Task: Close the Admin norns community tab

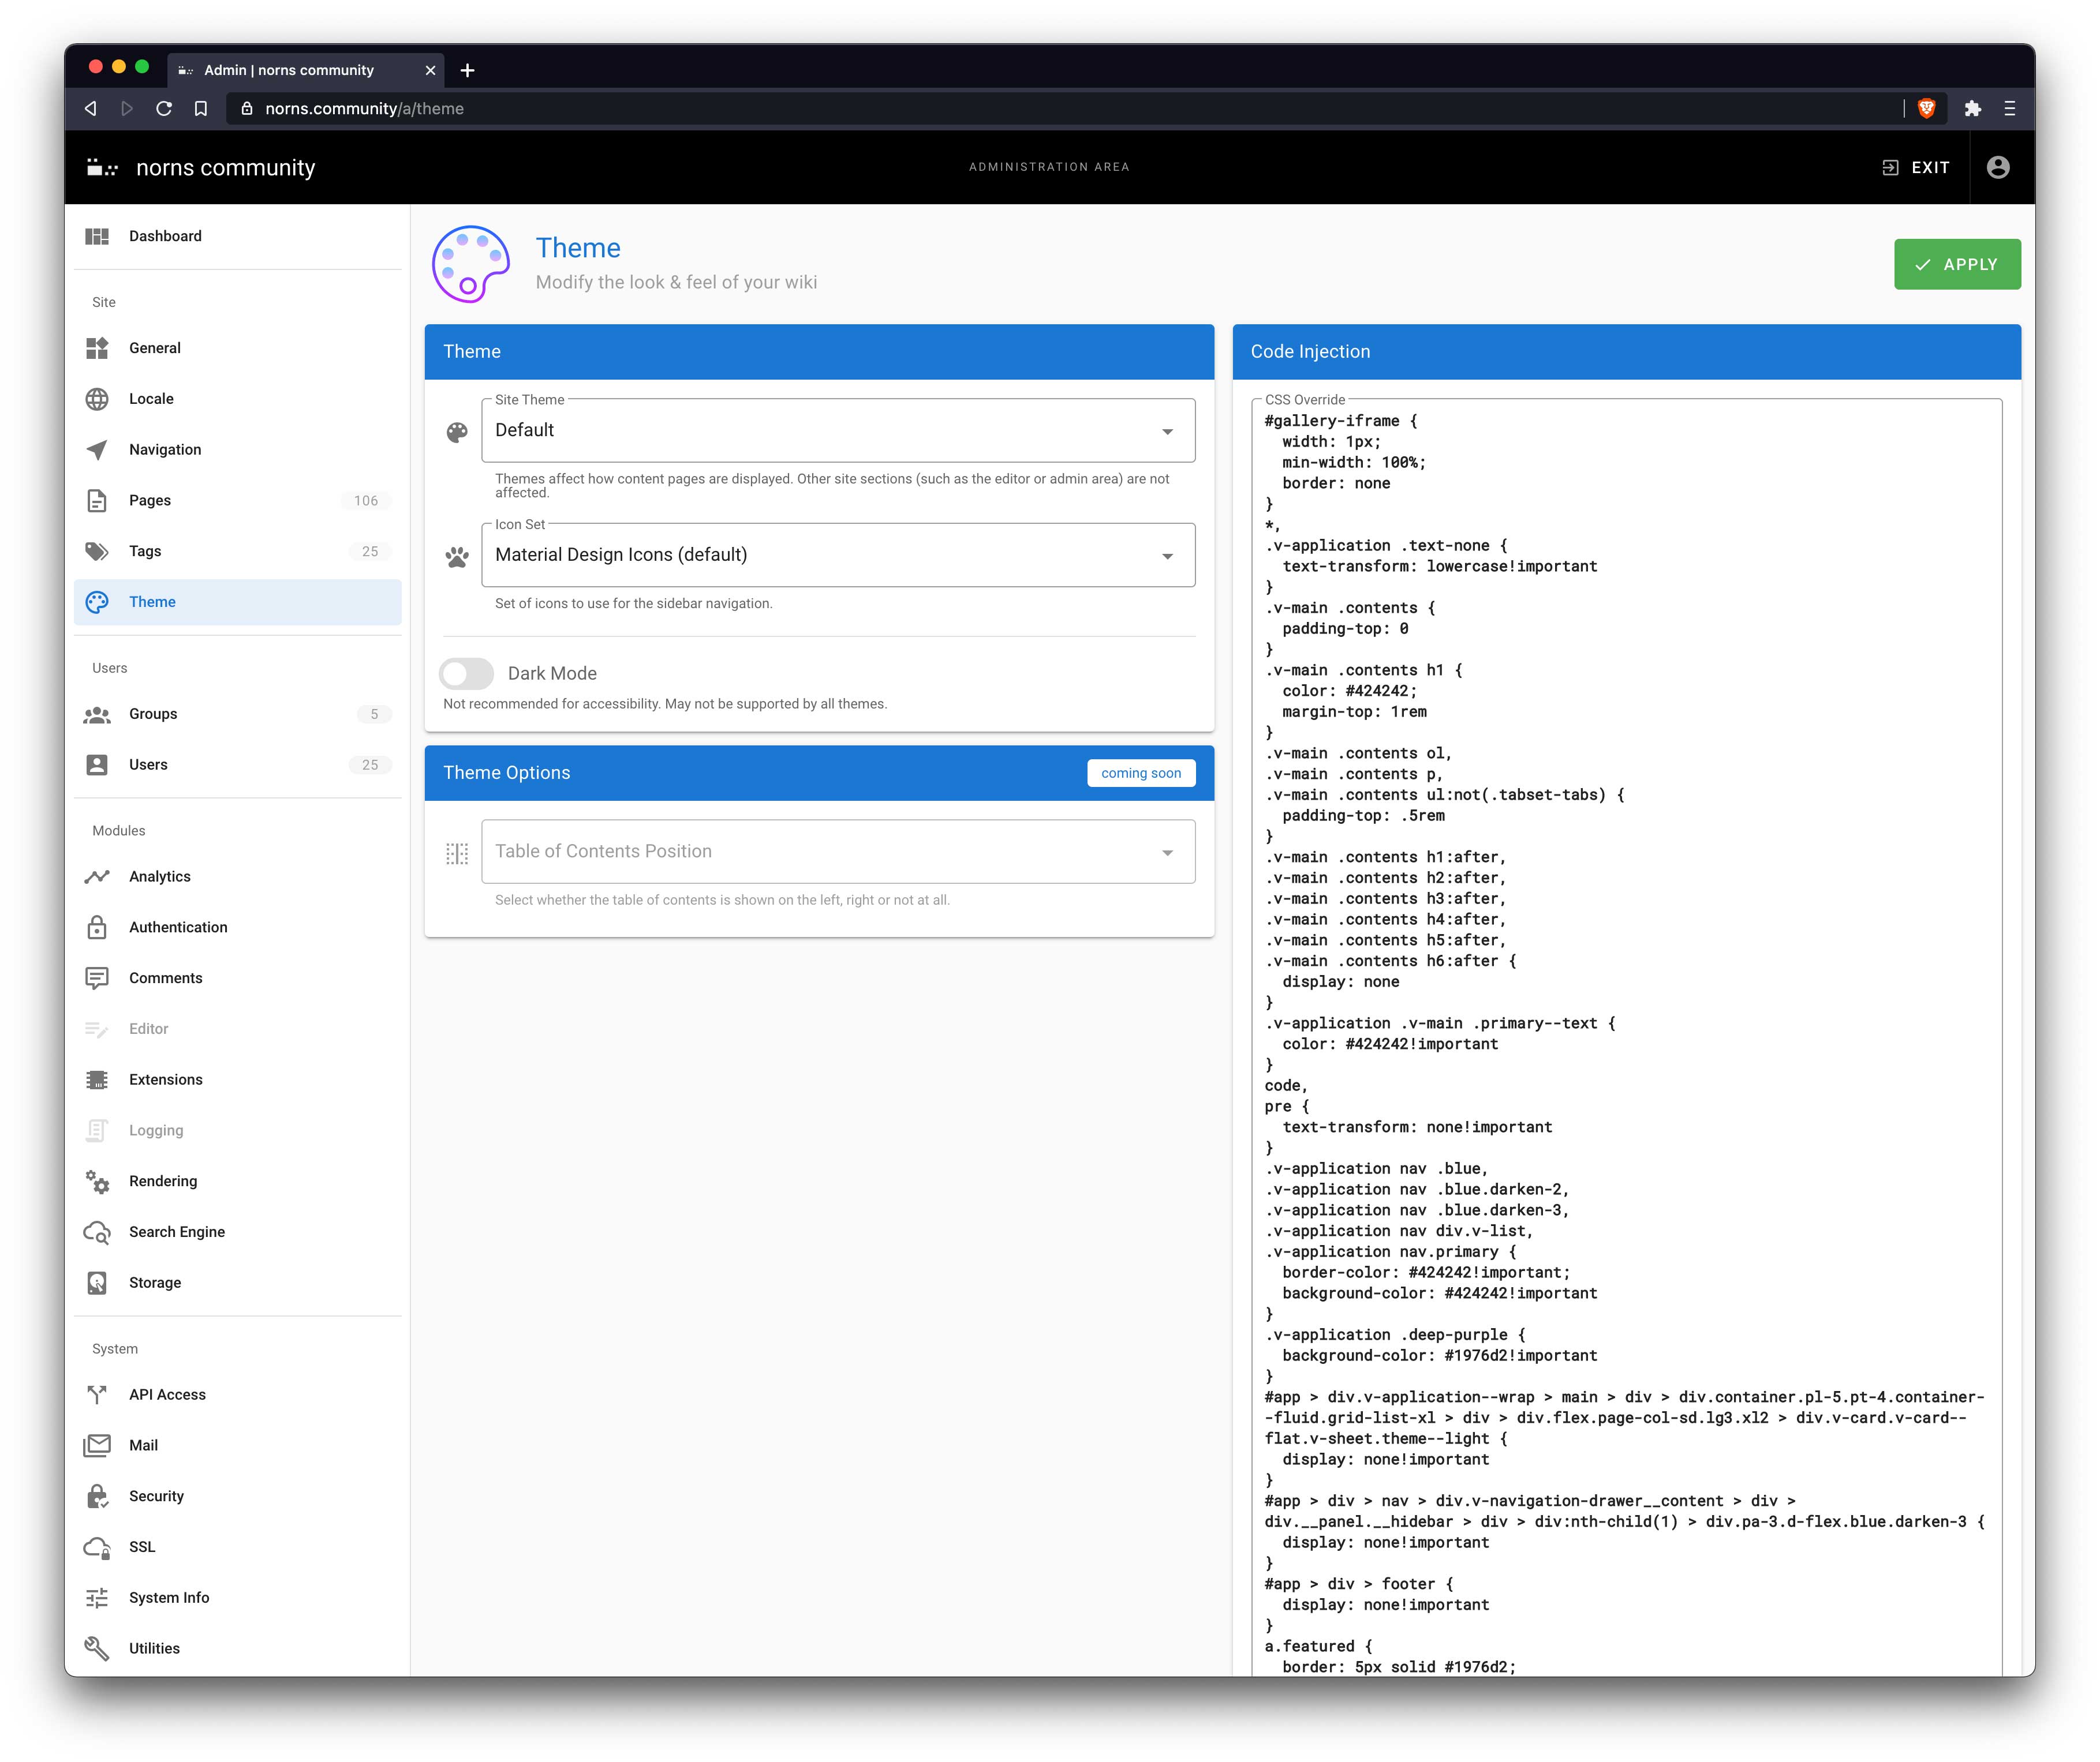Action: click(x=430, y=70)
